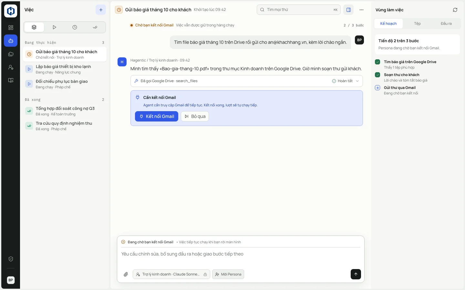Click the Tìm mọi thứ search field
This screenshot has width=465, height=290.
[x=299, y=10]
